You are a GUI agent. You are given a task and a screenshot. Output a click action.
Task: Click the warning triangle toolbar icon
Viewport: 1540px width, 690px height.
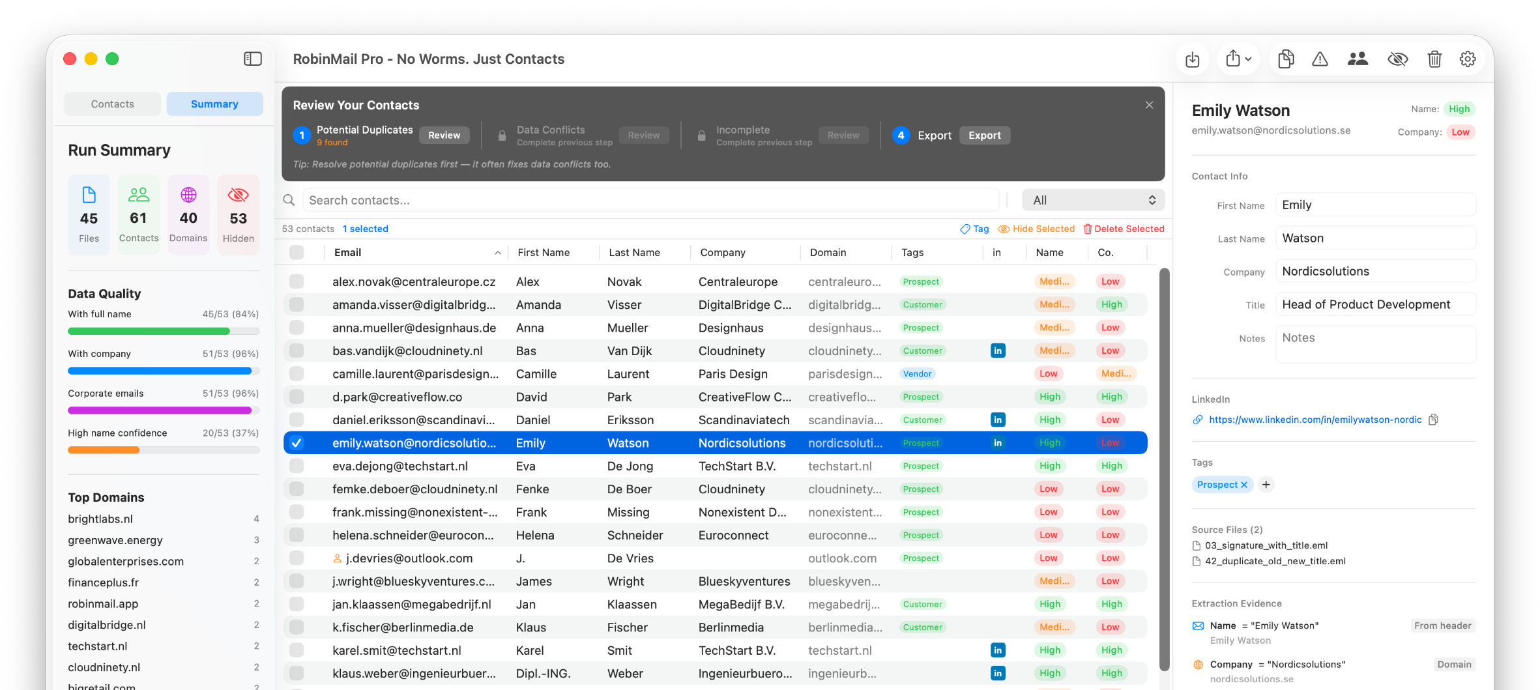pos(1320,59)
